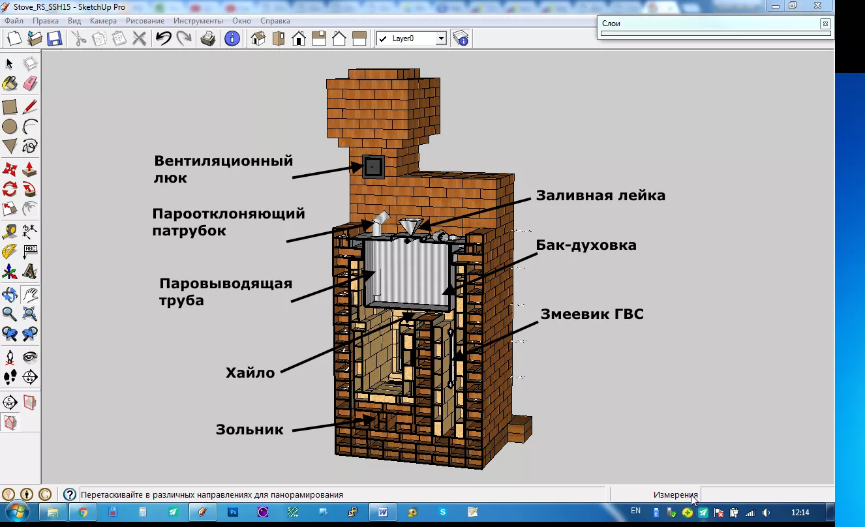This screenshot has height=527, width=865.
Task: Select the Eraser tool
Action: pos(30,83)
